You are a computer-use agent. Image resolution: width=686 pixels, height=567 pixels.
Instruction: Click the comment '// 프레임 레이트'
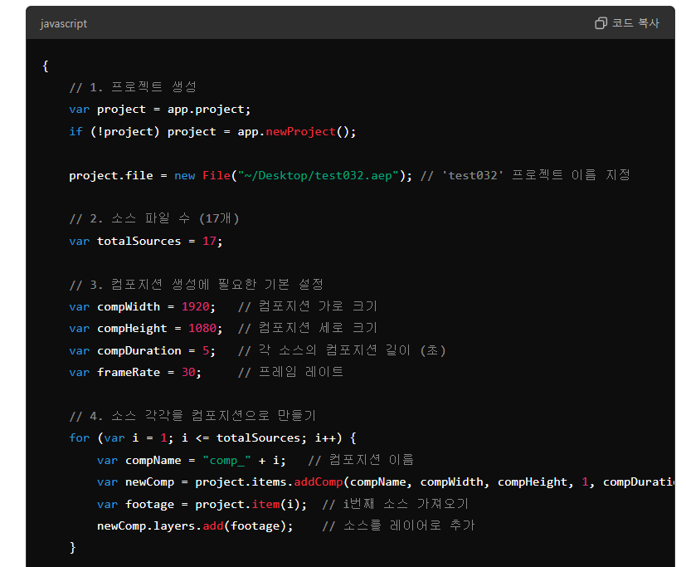tap(291, 372)
